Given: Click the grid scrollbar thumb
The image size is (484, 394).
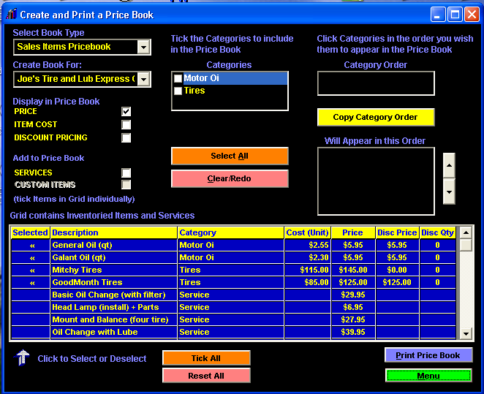Looking at the screenshot, I should (466, 245).
